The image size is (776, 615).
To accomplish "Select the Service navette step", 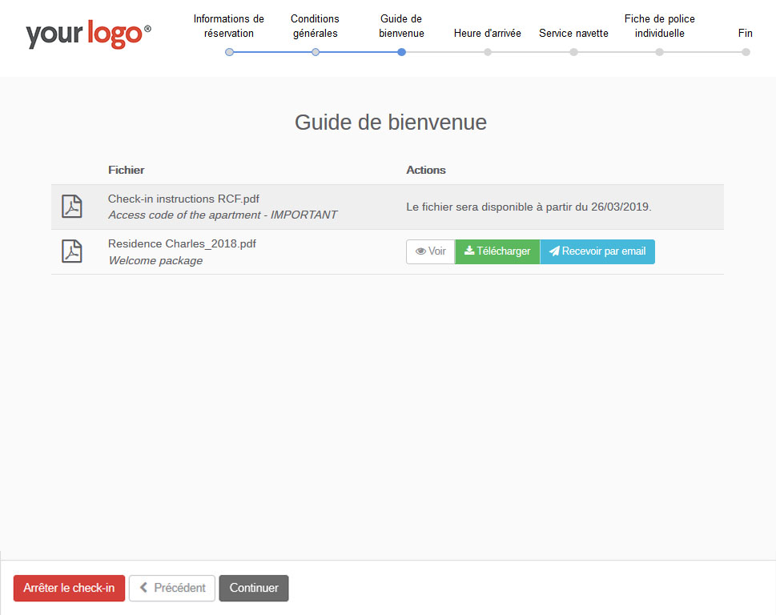I will 573,34.
